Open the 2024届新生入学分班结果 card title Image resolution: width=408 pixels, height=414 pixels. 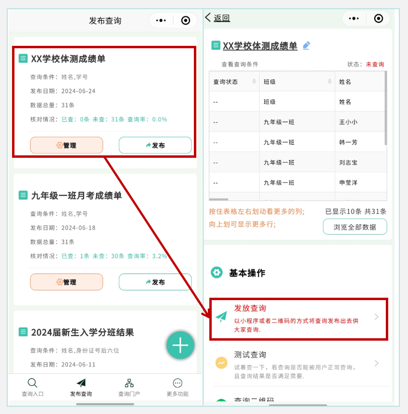coord(82,332)
